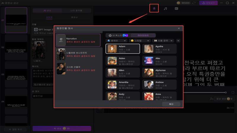
Task: Click the character thumbnail in the left panel
Action: (39, 50)
